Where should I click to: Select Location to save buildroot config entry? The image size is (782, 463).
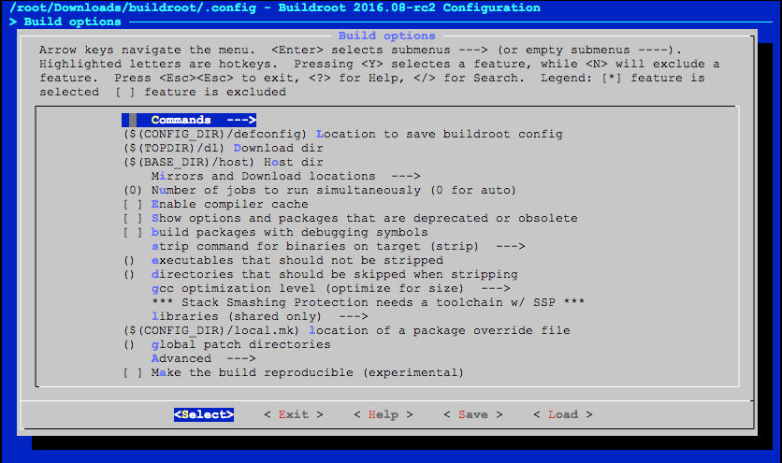tap(343, 134)
